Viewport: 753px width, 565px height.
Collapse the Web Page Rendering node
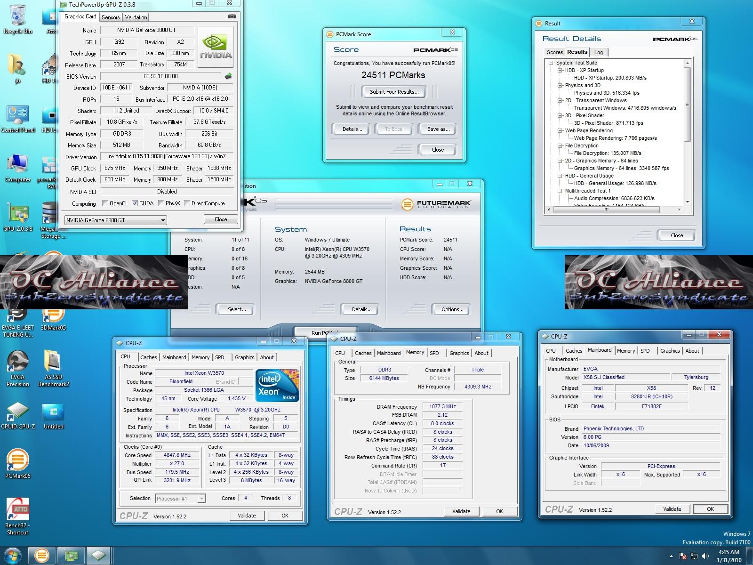coord(560,130)
